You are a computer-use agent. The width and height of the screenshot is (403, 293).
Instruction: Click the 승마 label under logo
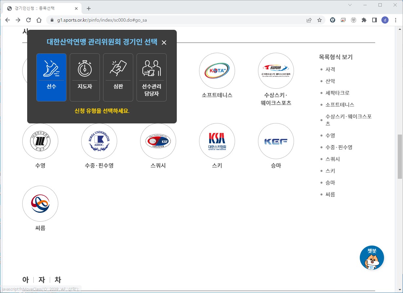(276, 166)
